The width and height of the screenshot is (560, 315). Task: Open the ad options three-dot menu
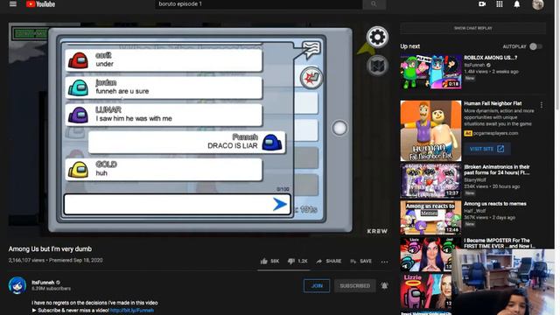point(542,105)
